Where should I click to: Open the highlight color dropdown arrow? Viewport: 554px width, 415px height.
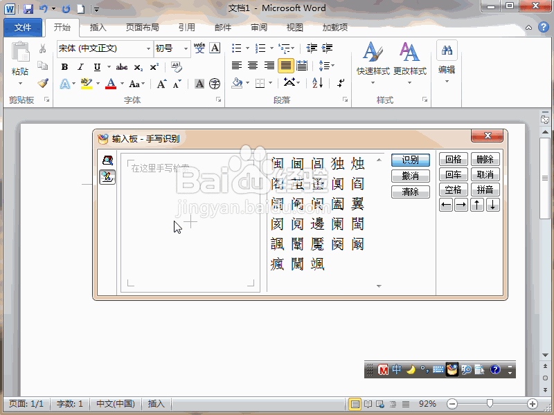(98, 84)
